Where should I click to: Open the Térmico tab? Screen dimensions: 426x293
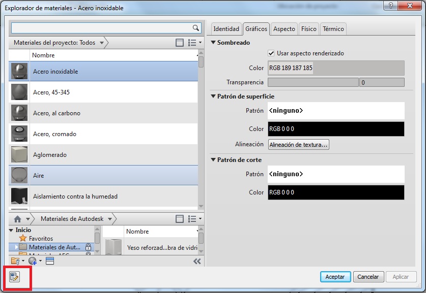[333, 29]
